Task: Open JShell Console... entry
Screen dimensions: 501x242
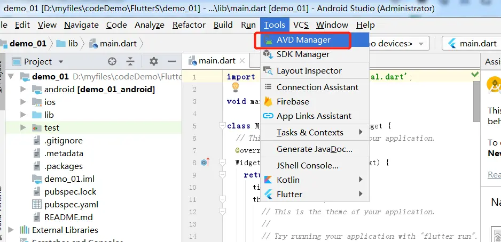Action: (x=315, y=165)
